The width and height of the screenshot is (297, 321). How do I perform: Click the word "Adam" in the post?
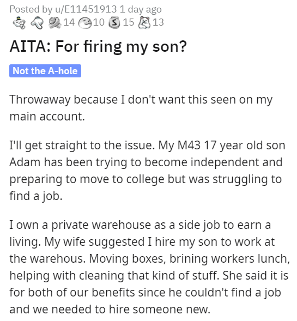pos(25,162)
